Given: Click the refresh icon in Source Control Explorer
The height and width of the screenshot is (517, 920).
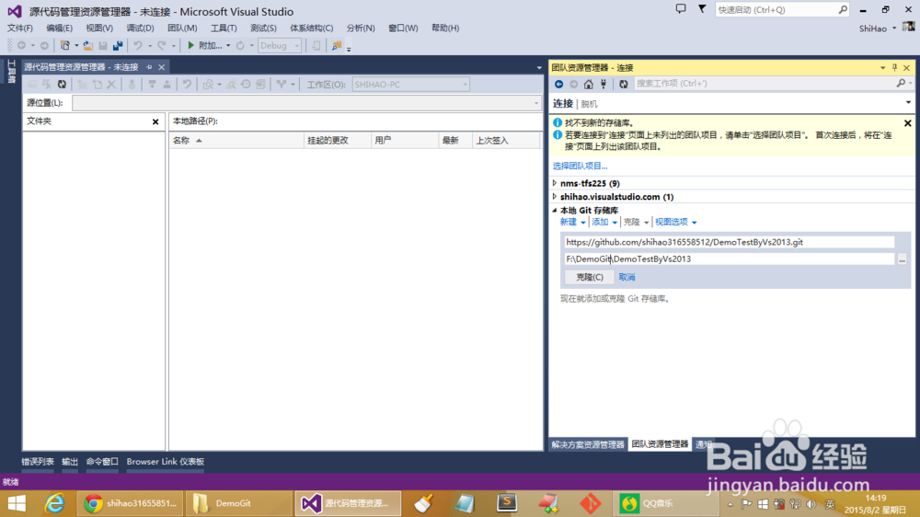Looking at the screenshot, I should click(62, 85).
